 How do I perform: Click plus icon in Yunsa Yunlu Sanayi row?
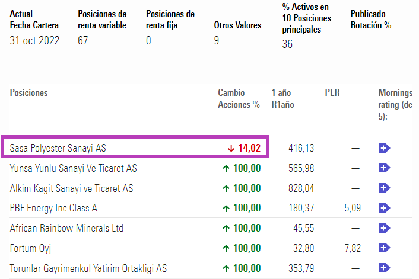coord(384,168)
